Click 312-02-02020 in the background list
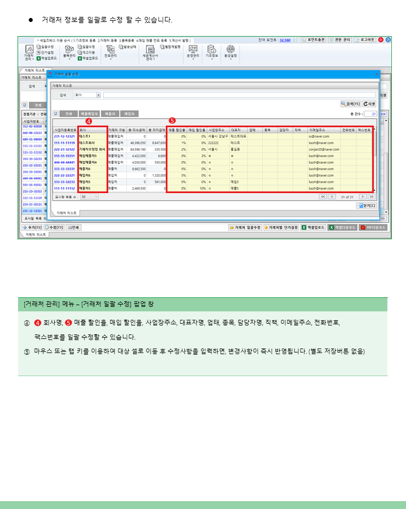This screenshot has height=509, width=406. (32, 126)
